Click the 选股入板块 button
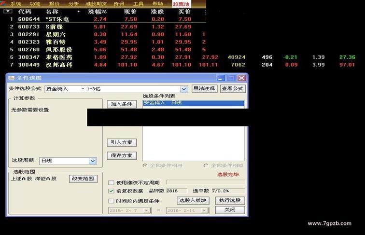The image size is (365, 235). (x=193, y=200)
